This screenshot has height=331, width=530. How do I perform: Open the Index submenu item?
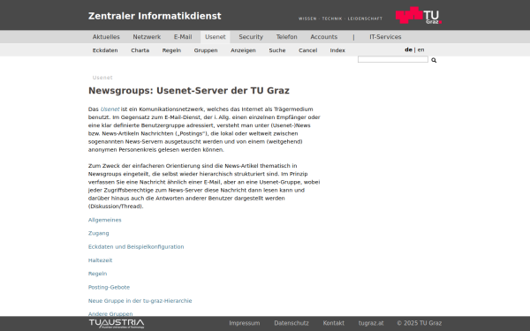(337, 50)
